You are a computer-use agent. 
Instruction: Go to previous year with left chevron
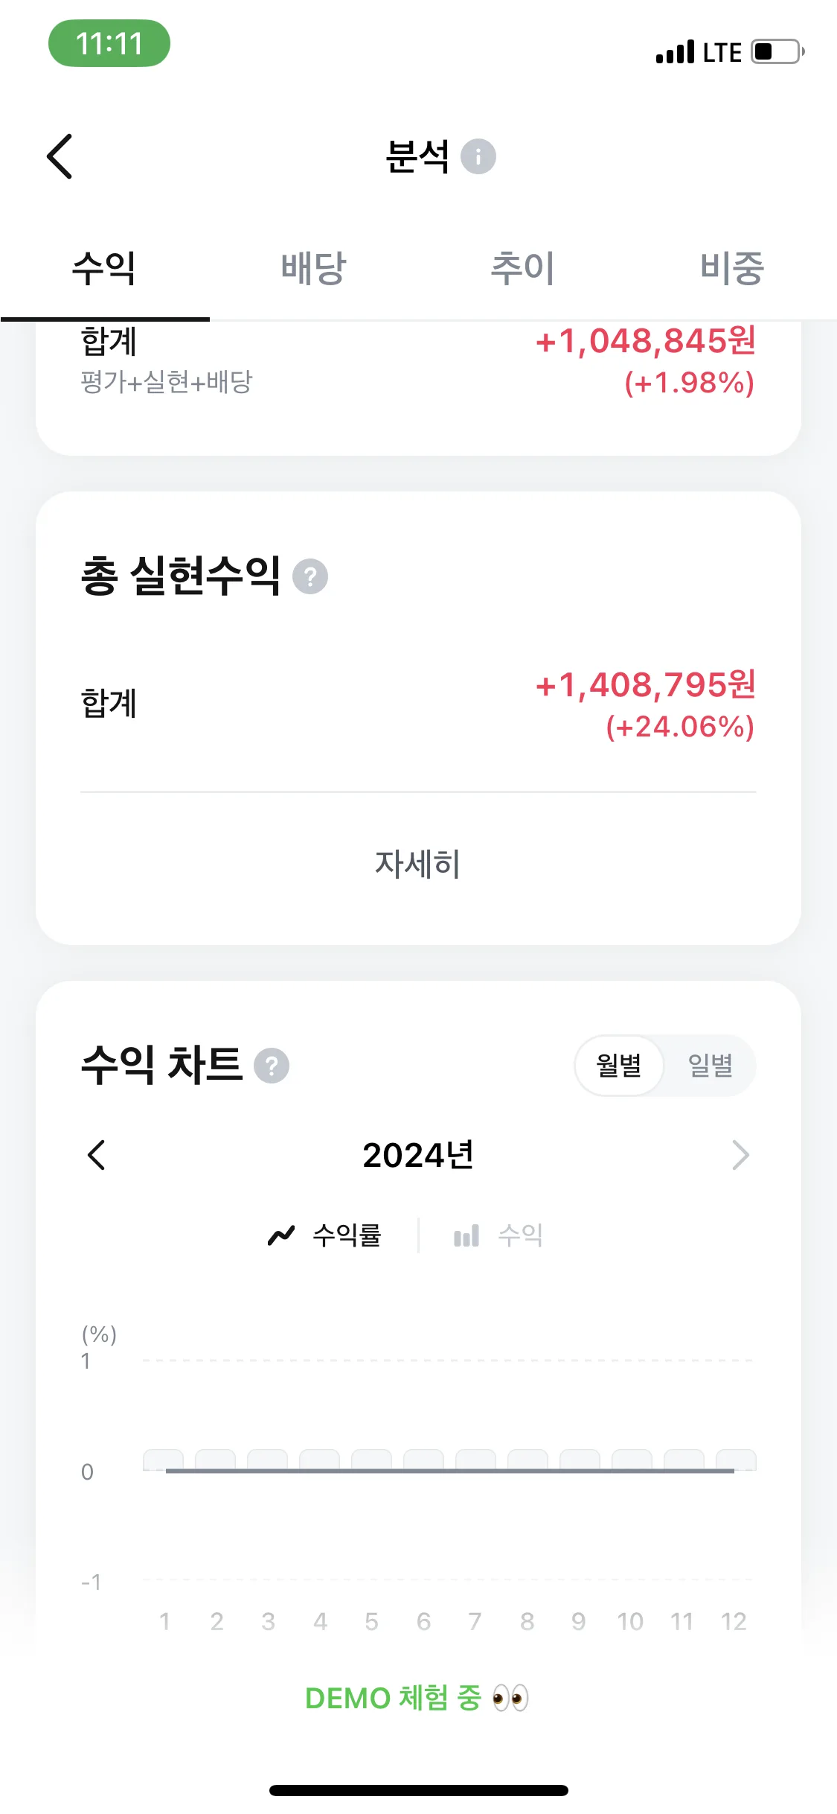(x=97, y=1155)
